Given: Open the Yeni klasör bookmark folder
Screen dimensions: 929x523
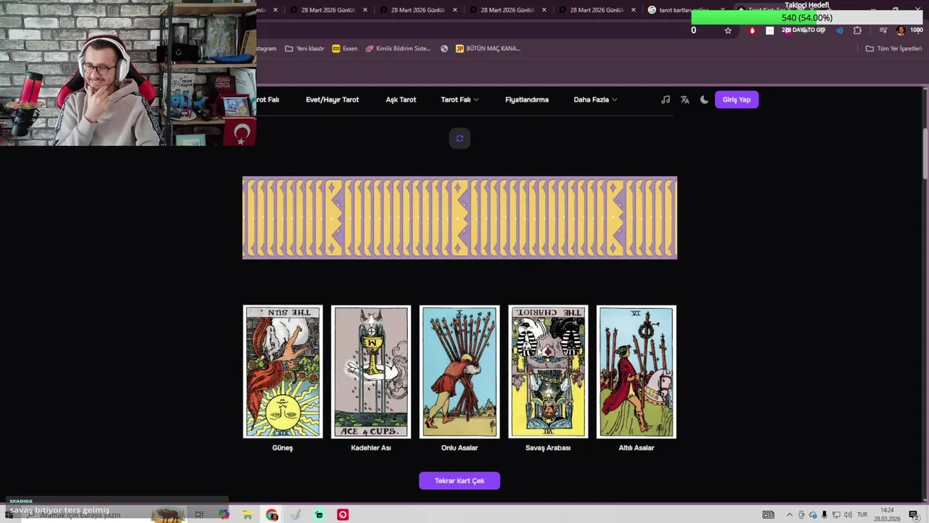Looking at the screenshot, I should tap(305, 49).
